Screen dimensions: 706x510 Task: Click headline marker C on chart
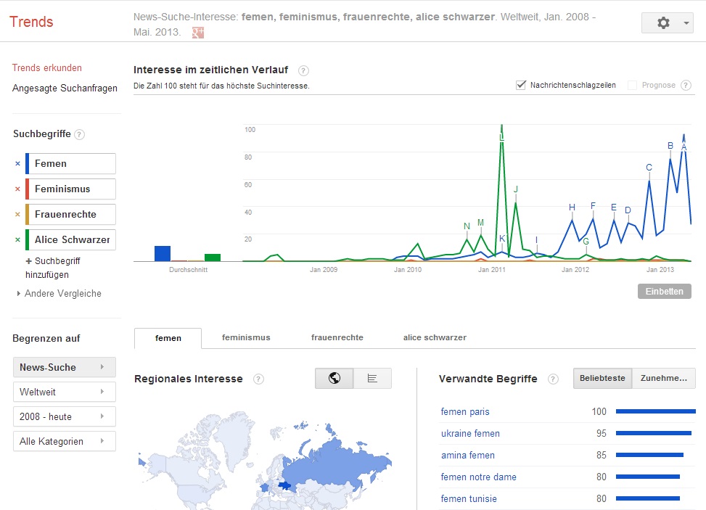pyautogui.click(x=649, y=168)
